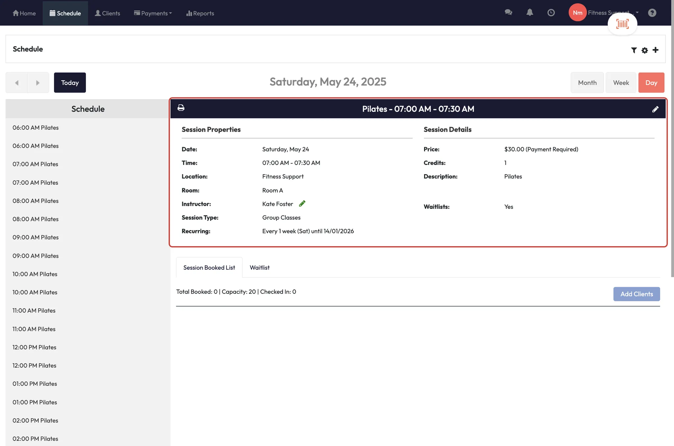Open the barcode scanner button
This screenshot has width=674, height=446.
click(622, 24)
